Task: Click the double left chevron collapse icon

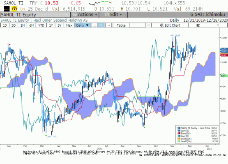Action: [x=148, y=25]
